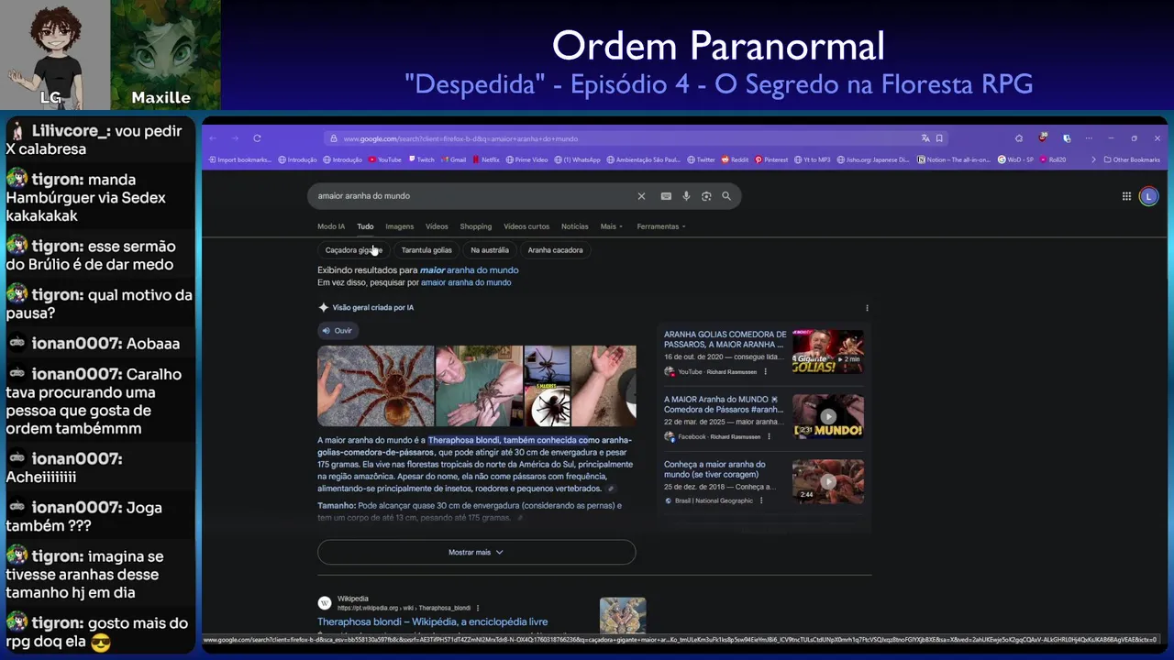
Task: Go back with the browser back arrow
Action: click(x=213, y=138)
